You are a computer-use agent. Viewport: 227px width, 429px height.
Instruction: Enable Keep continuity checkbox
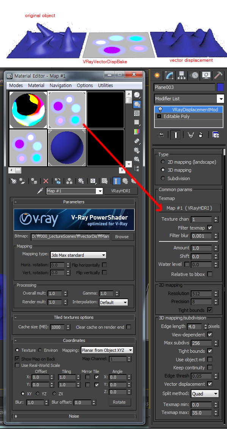point(210,367)
